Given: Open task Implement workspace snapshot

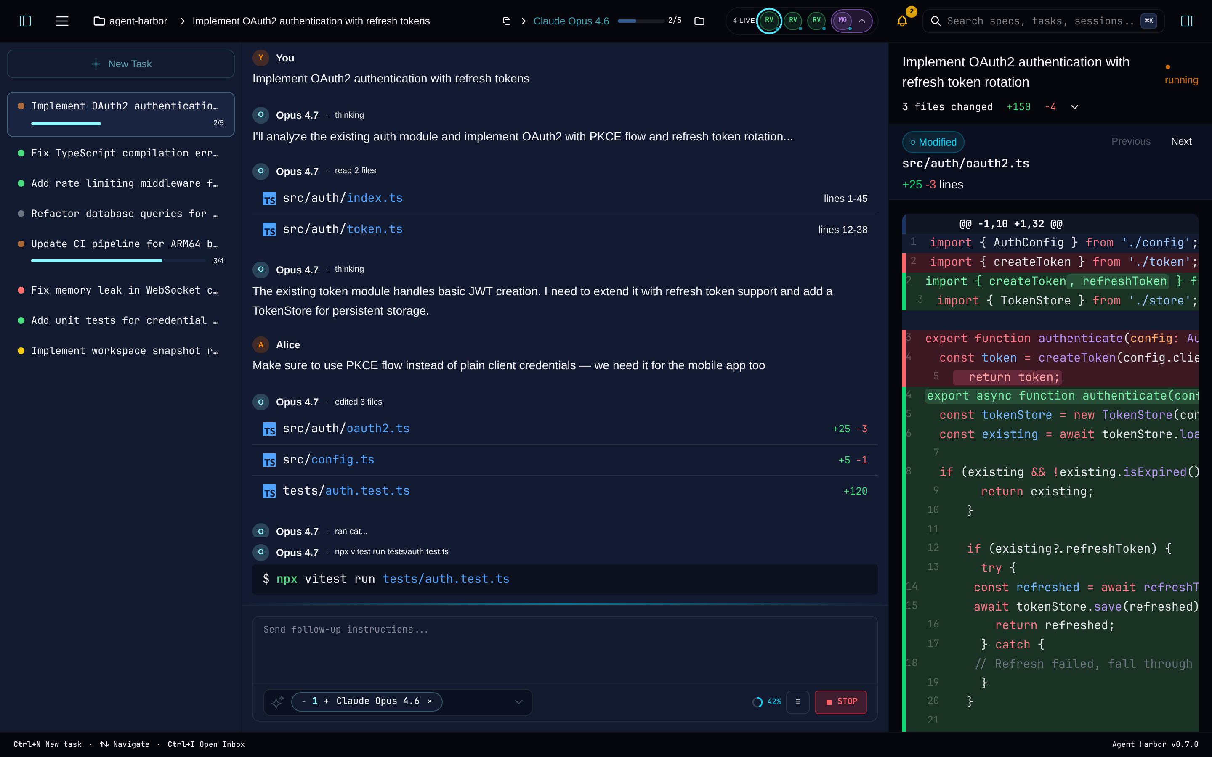Looking at the screenshot, I should (121, 351).
